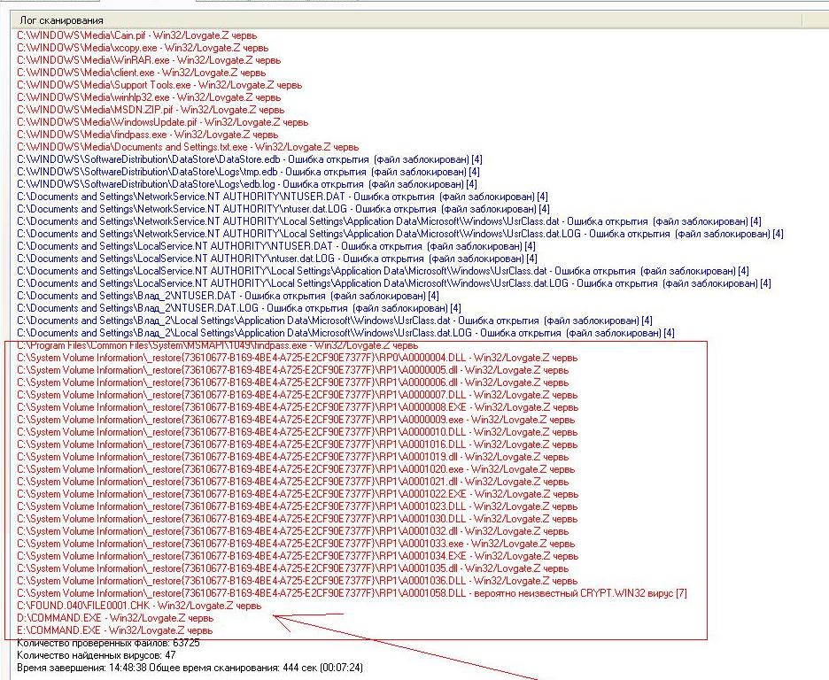Select the RP1\A0000006.dll restore row

[293, 383]
